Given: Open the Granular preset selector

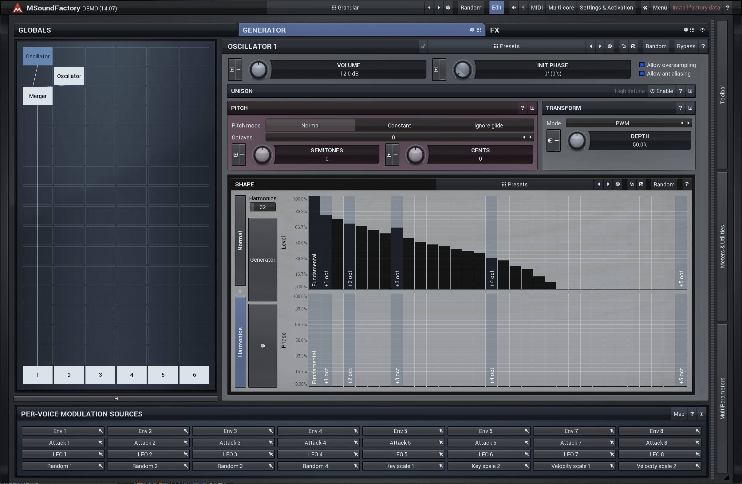Looking at the screenshot, I should point(345,7).
